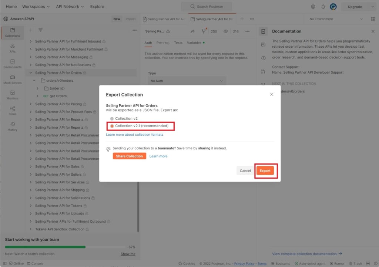Open the Workspaces dropdown
The width and height of the screenshot is (379, 267).
pos(36,7)
